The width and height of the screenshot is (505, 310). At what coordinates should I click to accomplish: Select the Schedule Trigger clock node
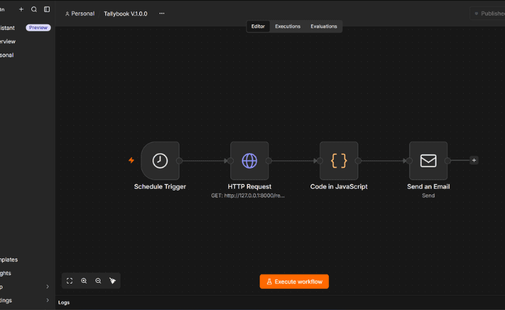click(x=160, y=160)
